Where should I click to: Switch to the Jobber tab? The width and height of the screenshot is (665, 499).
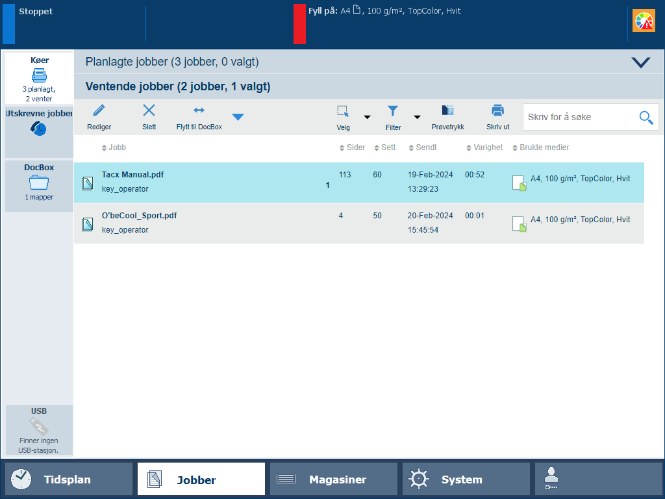[x=201, y=480]
